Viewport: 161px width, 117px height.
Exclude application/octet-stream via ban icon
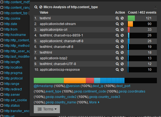122,24
